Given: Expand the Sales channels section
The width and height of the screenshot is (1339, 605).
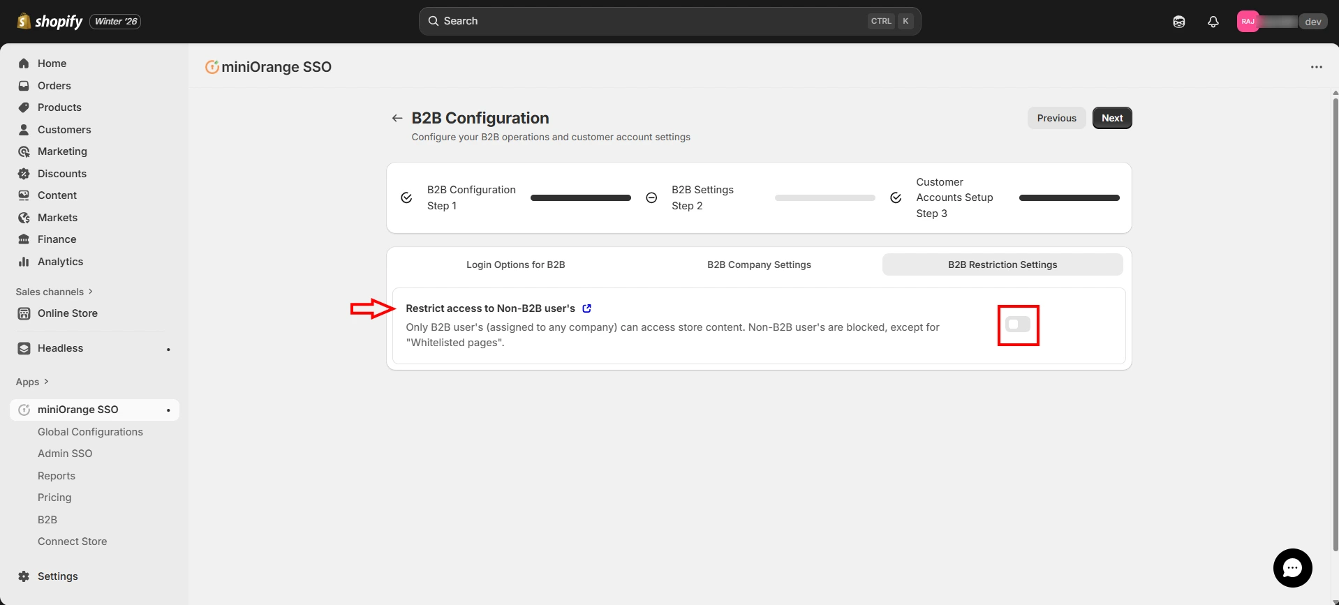Looking at the screenshot, I should [x=54, y=292].
